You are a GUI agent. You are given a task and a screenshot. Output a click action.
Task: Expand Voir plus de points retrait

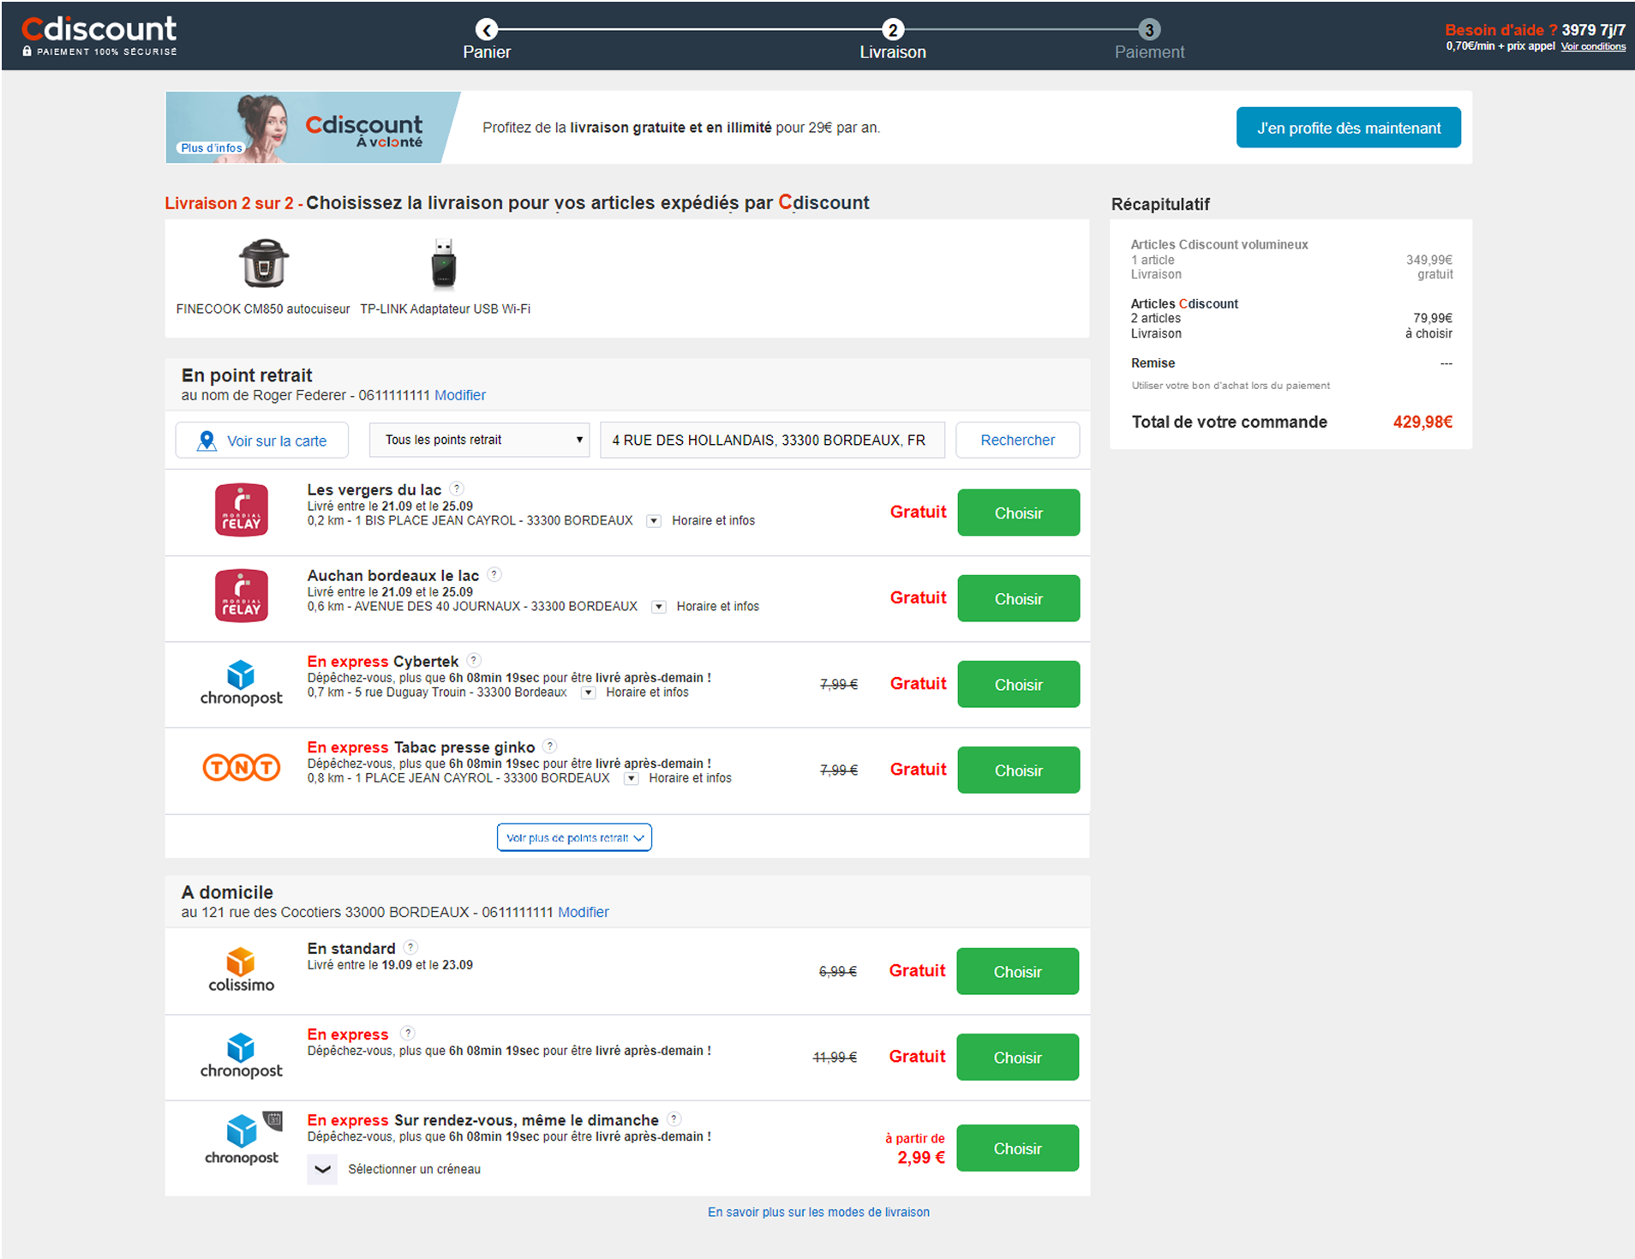574,837
